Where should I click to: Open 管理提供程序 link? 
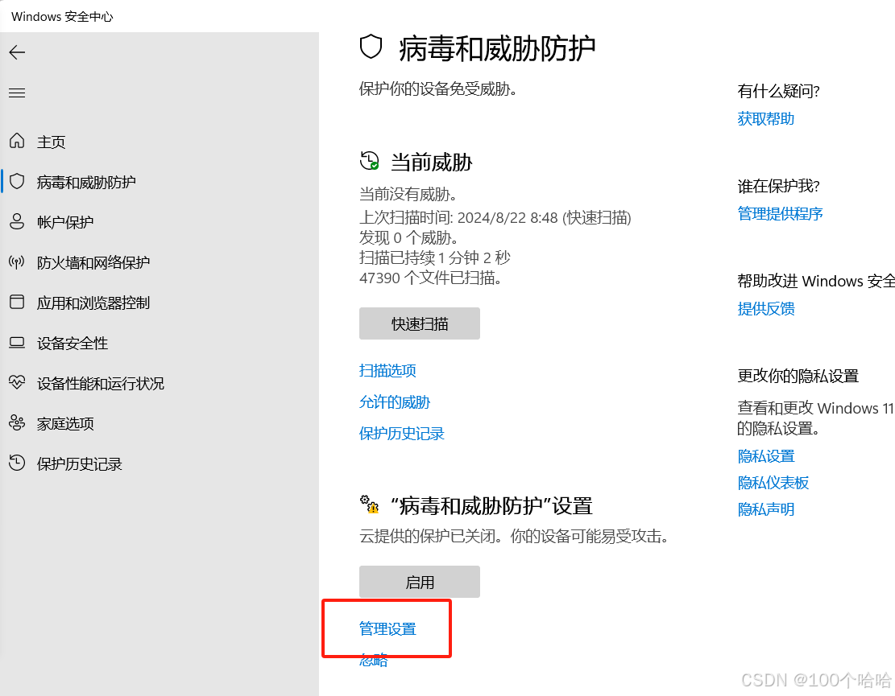click(x=781, y=214)
